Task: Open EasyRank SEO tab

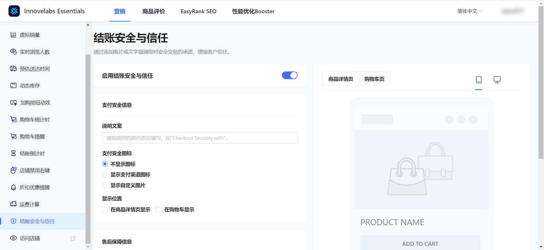Action: (x=198, y=11)
